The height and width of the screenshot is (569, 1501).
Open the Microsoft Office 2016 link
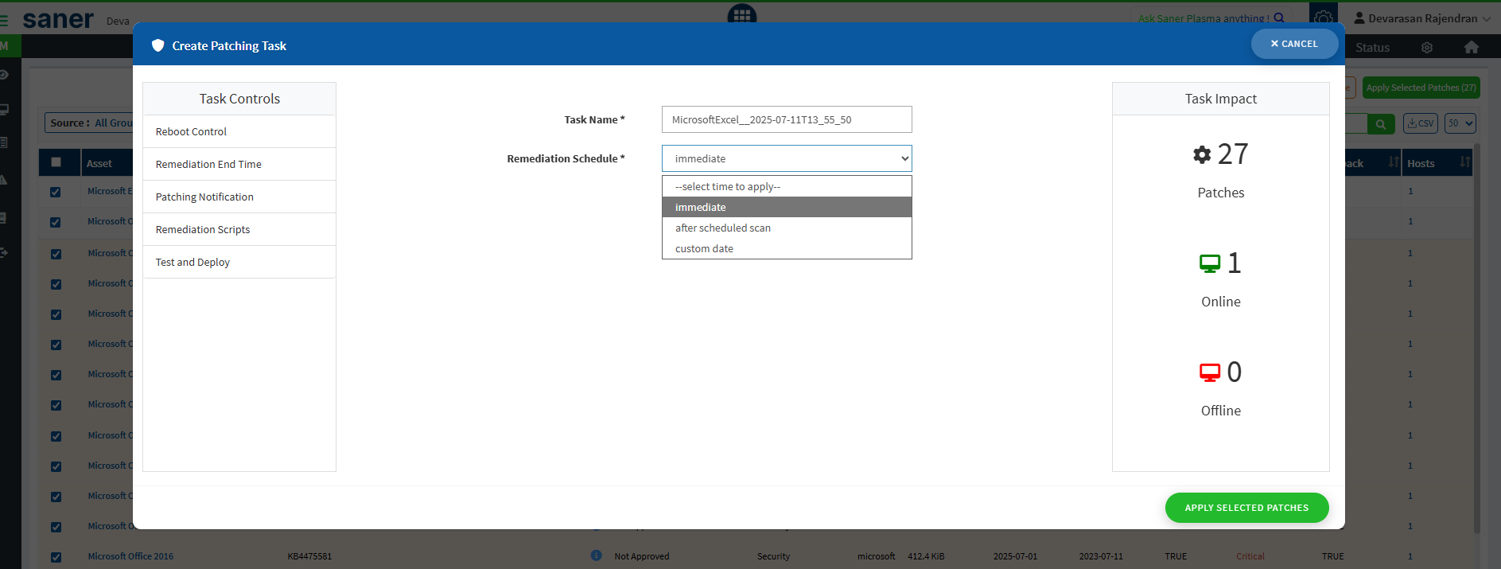click(x=130, y=556)
